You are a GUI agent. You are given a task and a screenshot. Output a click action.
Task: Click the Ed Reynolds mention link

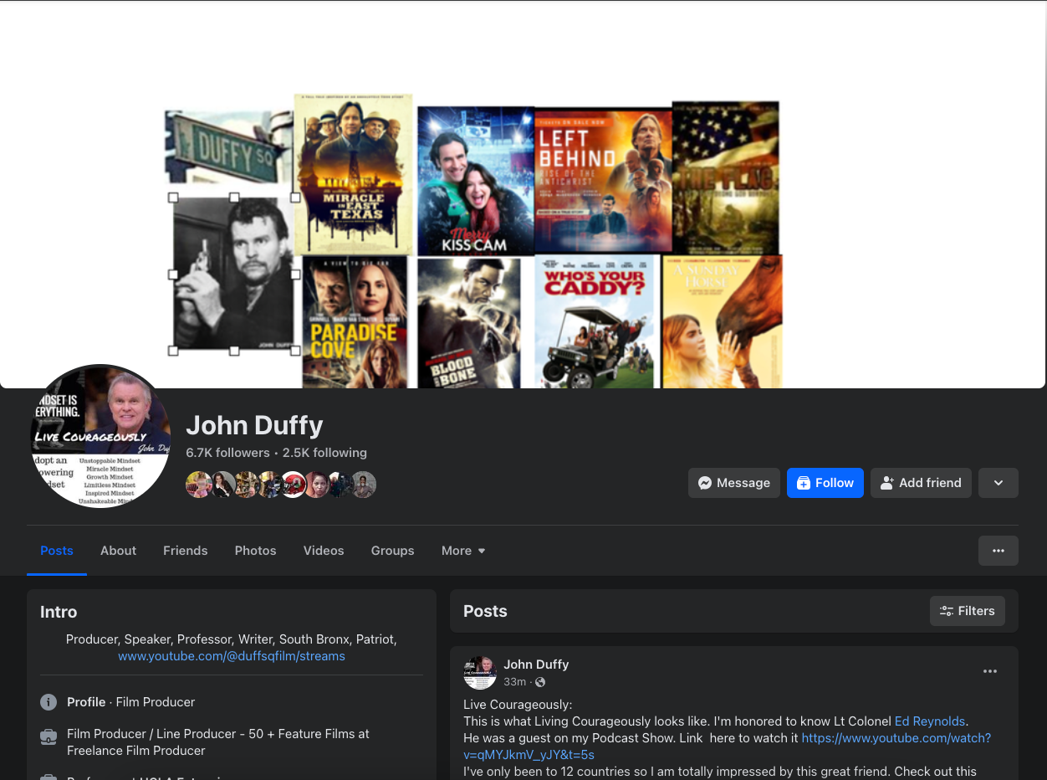[930, 721]
